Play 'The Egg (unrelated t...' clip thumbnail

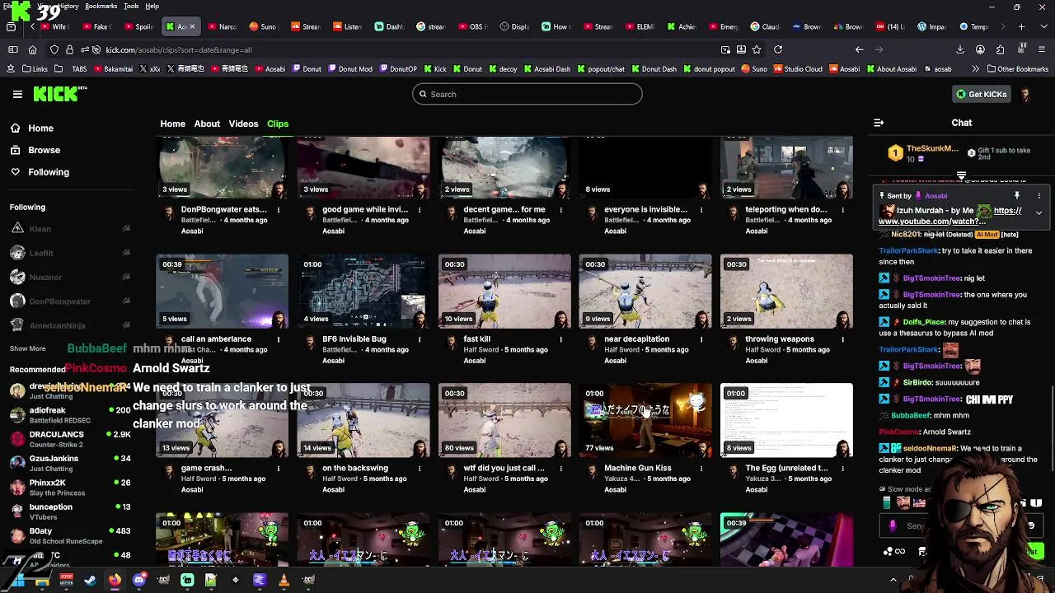coord(786,420)
